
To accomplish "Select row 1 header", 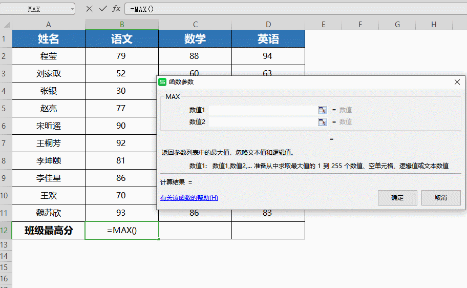I will (x=6, y=39).
